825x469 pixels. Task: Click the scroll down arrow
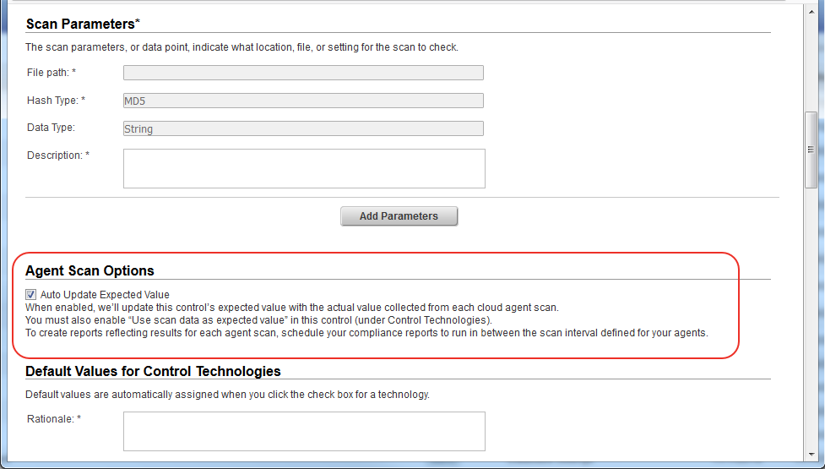coord(811,455)
